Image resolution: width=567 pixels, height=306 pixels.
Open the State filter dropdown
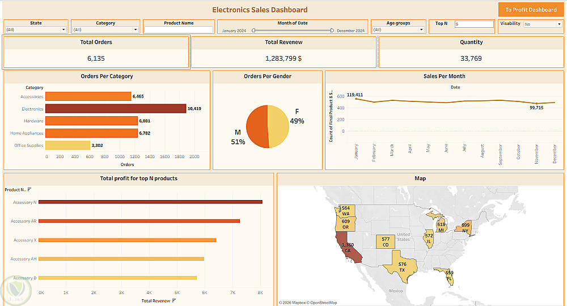coord(36,29)
